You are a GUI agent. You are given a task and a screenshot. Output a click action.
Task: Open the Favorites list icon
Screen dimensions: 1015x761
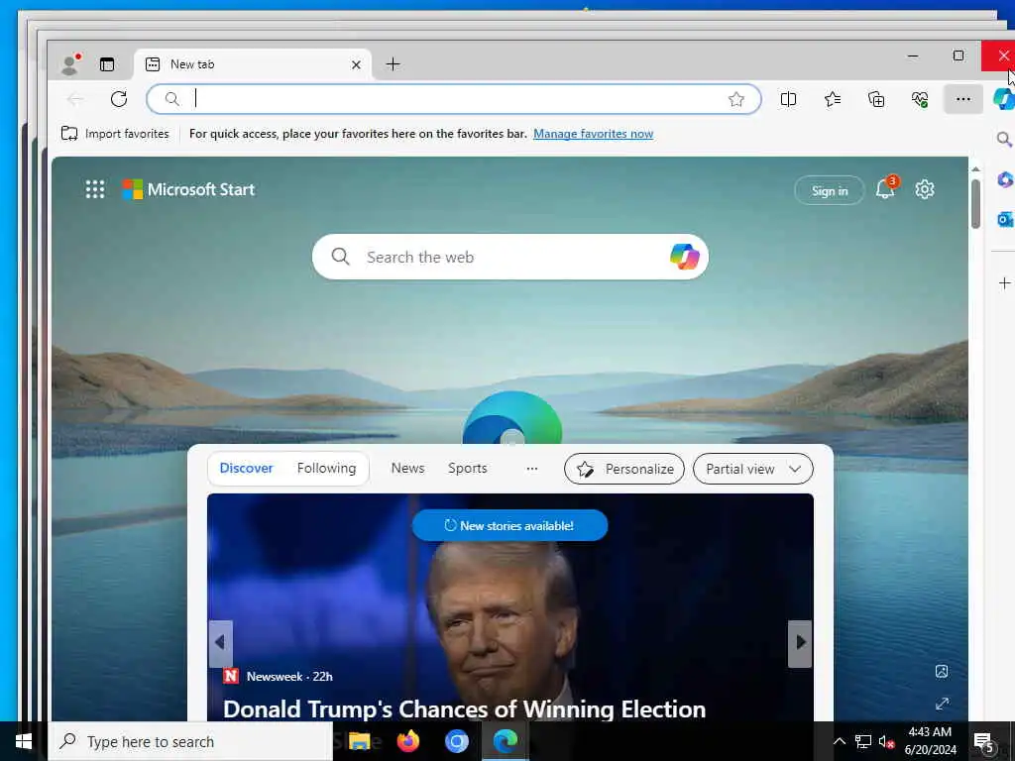833,99
